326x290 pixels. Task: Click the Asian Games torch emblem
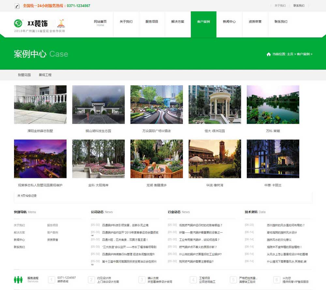pos(61,24)
